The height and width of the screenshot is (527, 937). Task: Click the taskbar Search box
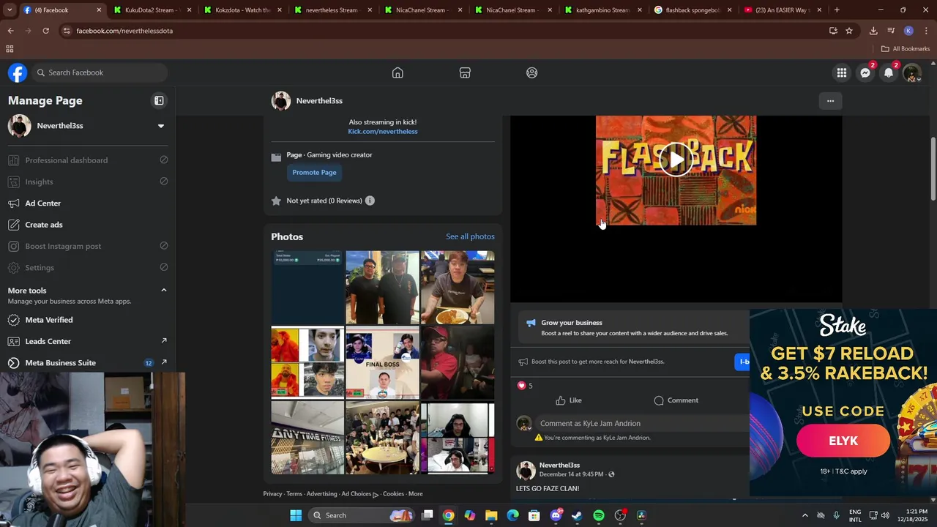pyautogui.click(x=362, y=515)
